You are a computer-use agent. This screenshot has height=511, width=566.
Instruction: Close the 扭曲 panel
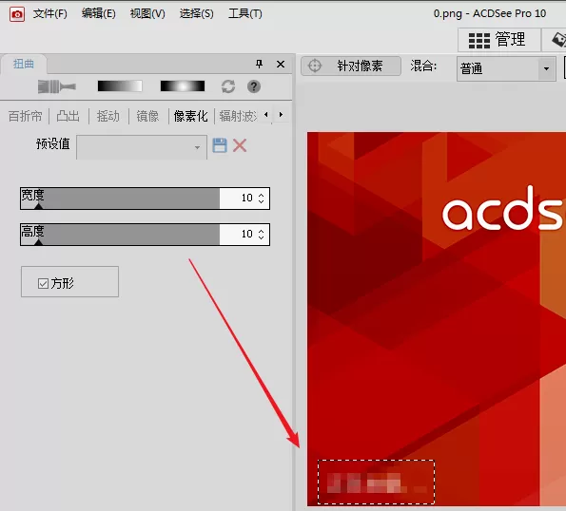[281, 65]
